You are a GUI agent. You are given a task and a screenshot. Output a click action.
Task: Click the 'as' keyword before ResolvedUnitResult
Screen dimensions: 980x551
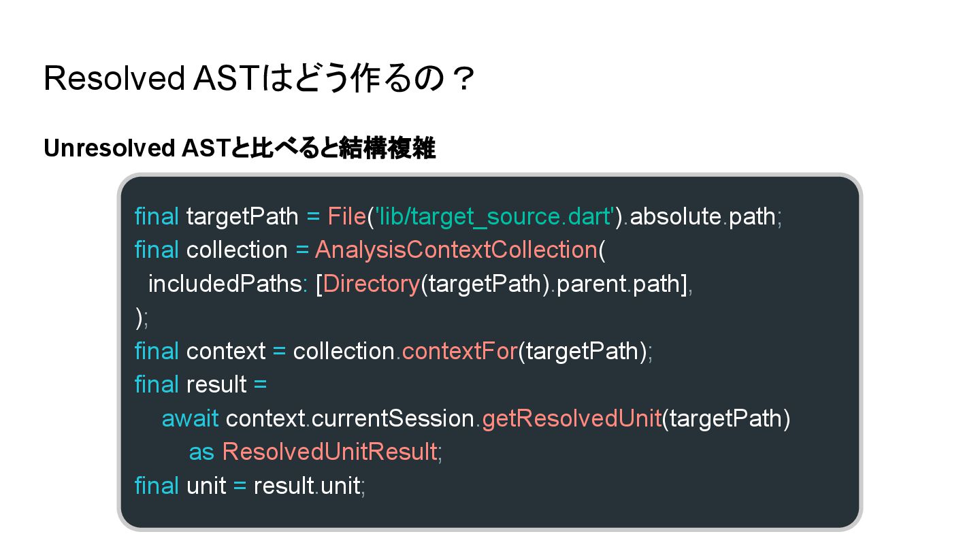(x=201, y=452)
